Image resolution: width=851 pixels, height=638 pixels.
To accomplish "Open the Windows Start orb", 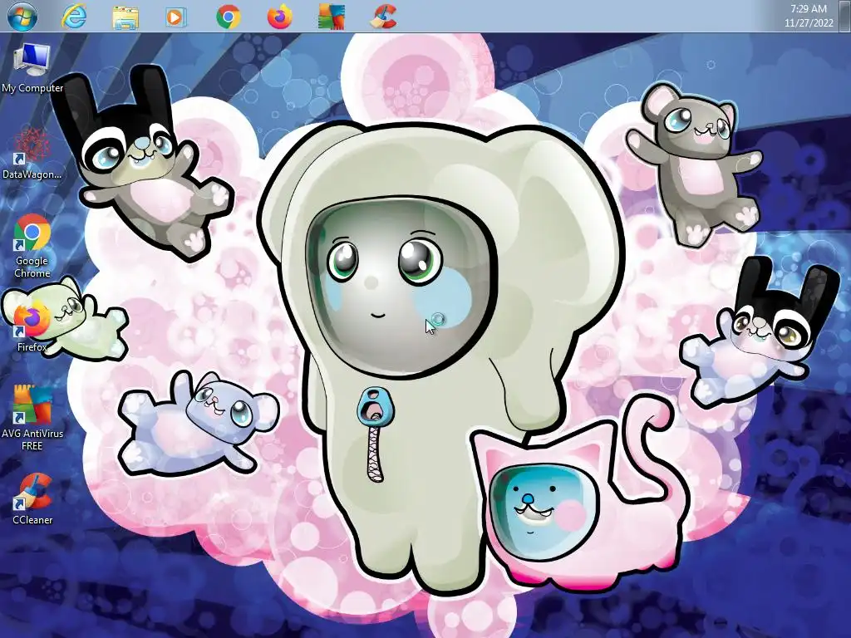I will pyautogui.click(x=22, y=17).
